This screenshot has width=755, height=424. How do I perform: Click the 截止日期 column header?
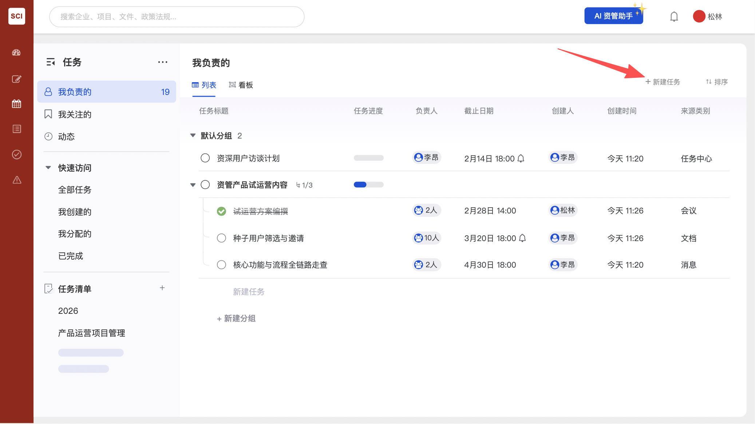point(479,111)
